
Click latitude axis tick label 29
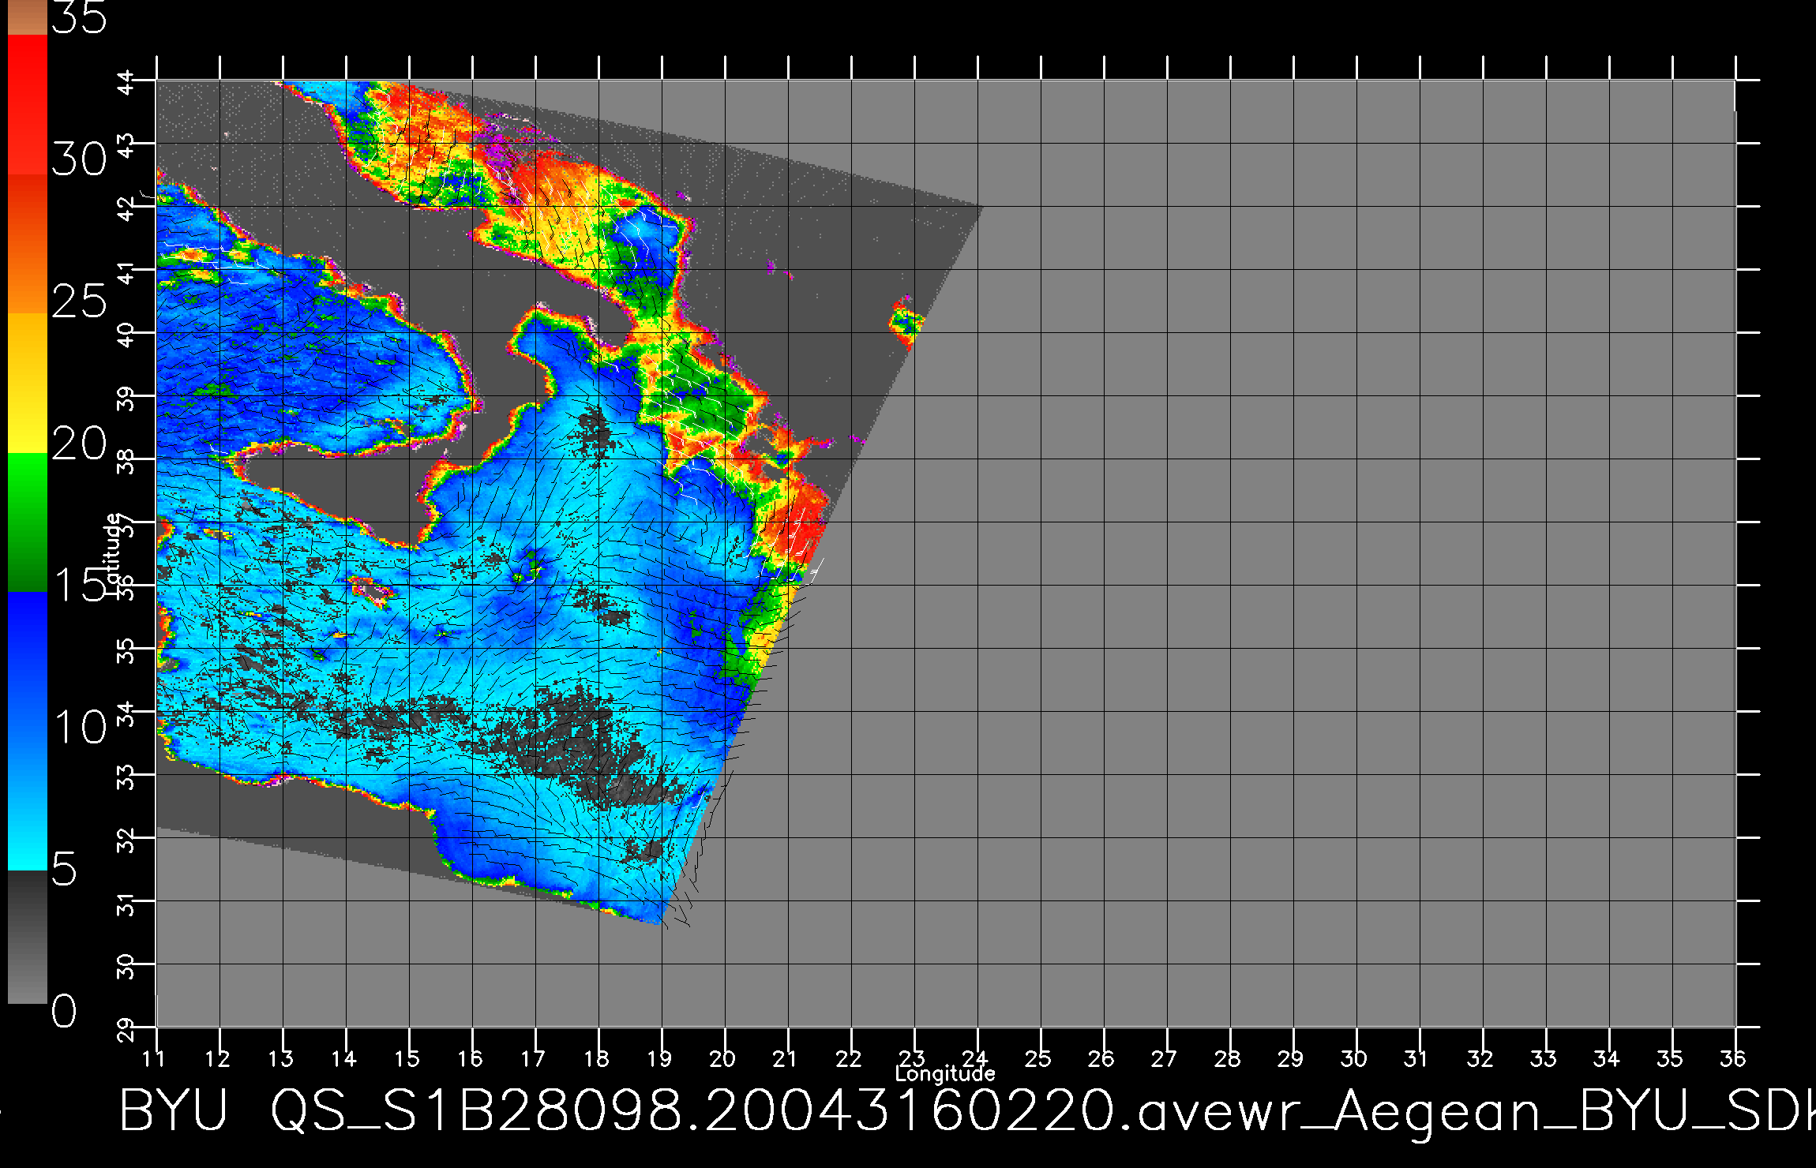126,1029
